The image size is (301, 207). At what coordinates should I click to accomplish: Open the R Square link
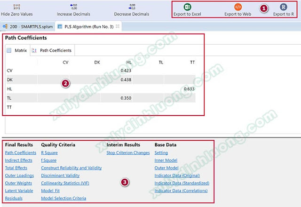(49, 152)
